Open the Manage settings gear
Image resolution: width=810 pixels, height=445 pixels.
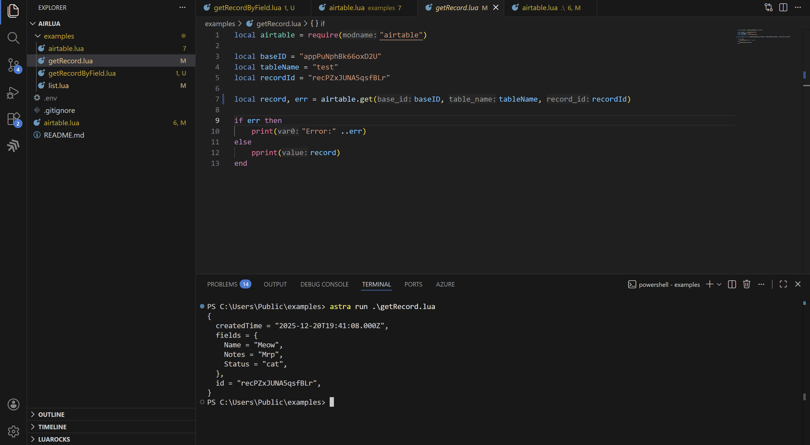click(x=13, y=431)
